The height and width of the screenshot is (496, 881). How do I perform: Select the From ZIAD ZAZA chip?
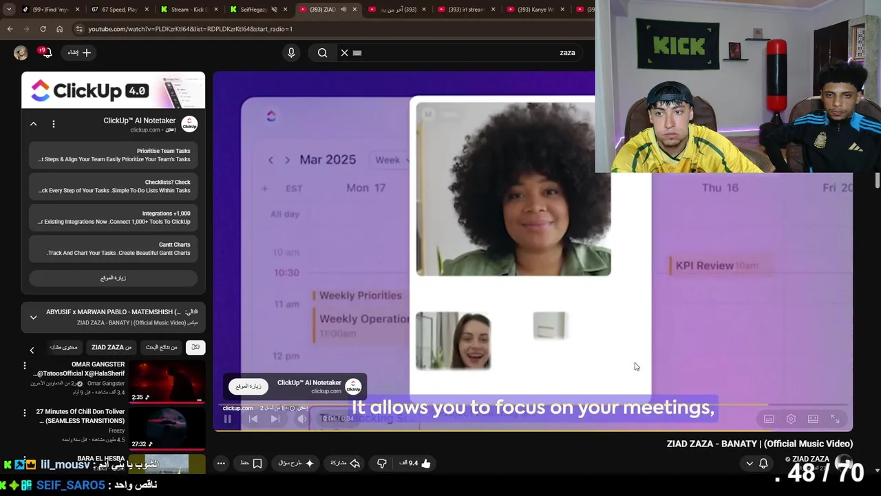pyautogui.click(x=112, y=347)
